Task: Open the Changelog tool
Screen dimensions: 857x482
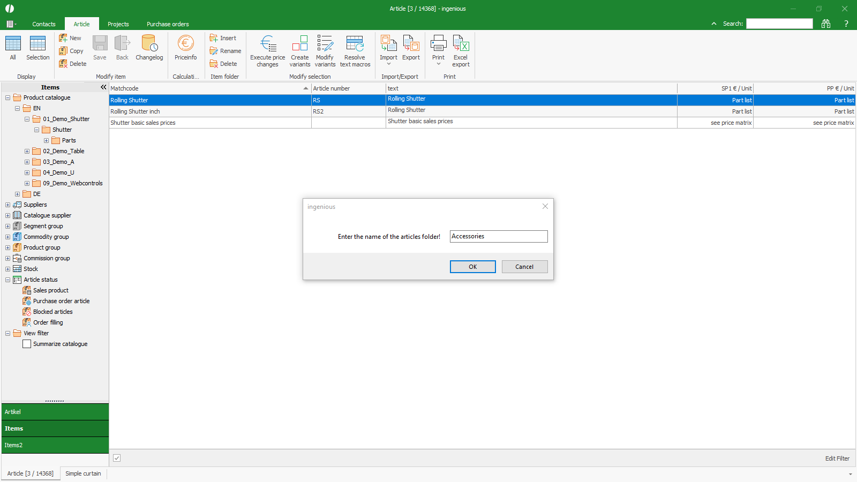Action: [149, 44]
